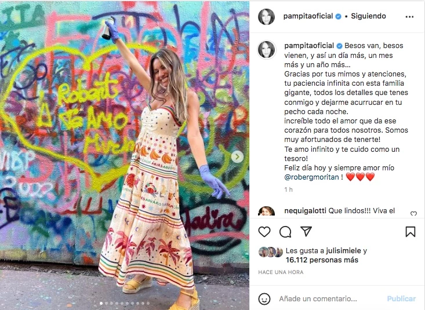
Task: Open pampitaoficial profile from header username
Action: (308, 16)
